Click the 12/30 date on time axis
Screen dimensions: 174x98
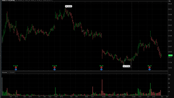(133, 97)
